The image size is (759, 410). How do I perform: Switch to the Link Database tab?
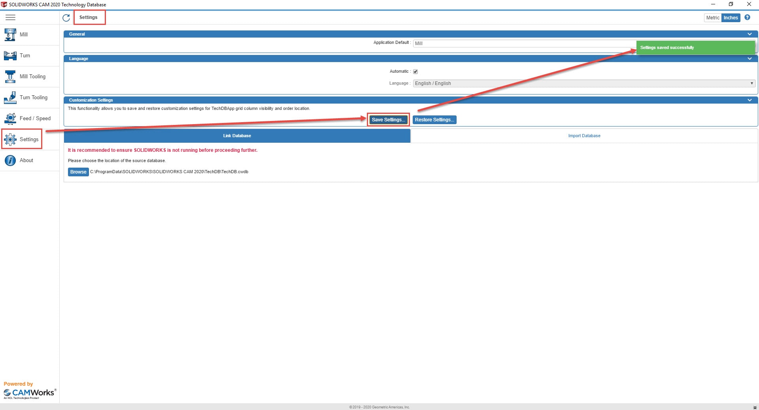[237, 136]
